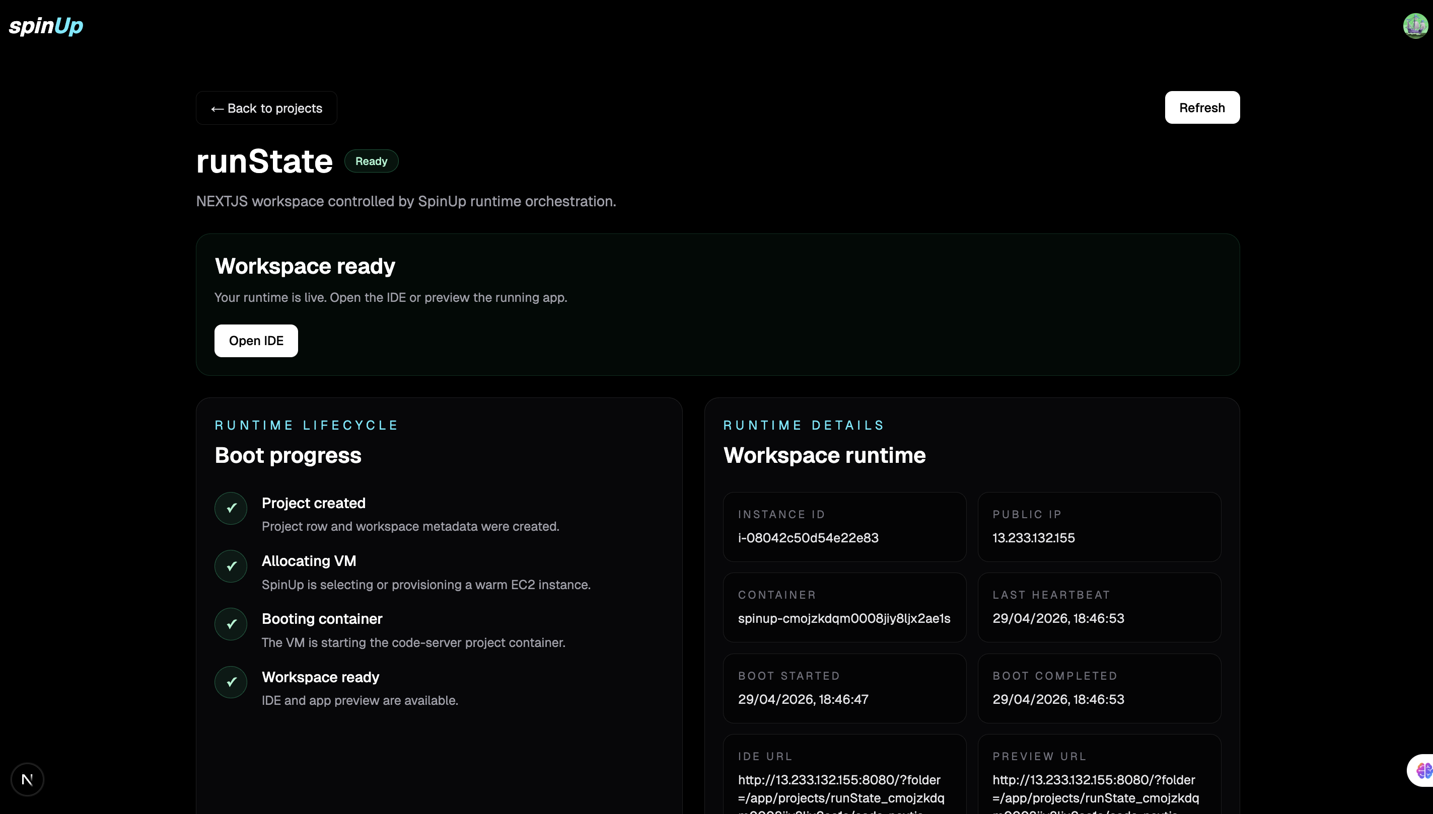The height and width of the screenshot is (814, 1433).
Task: Click the IDE URL field label
Action: (x=765, y=757)
